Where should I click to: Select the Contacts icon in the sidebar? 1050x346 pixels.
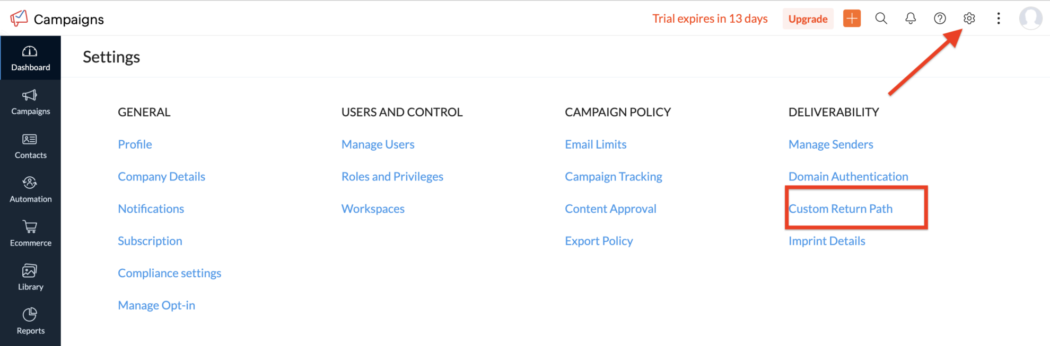30,146
